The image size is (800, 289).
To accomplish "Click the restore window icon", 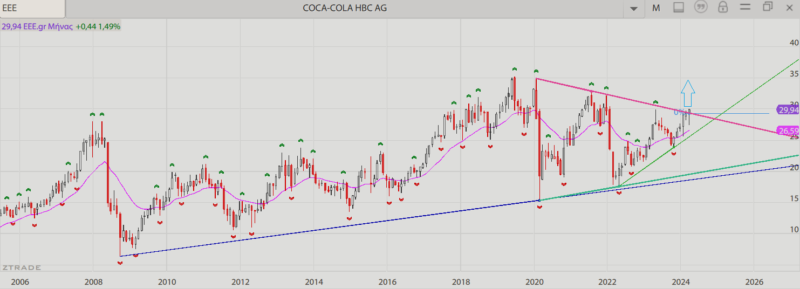I will coord(767,7).
